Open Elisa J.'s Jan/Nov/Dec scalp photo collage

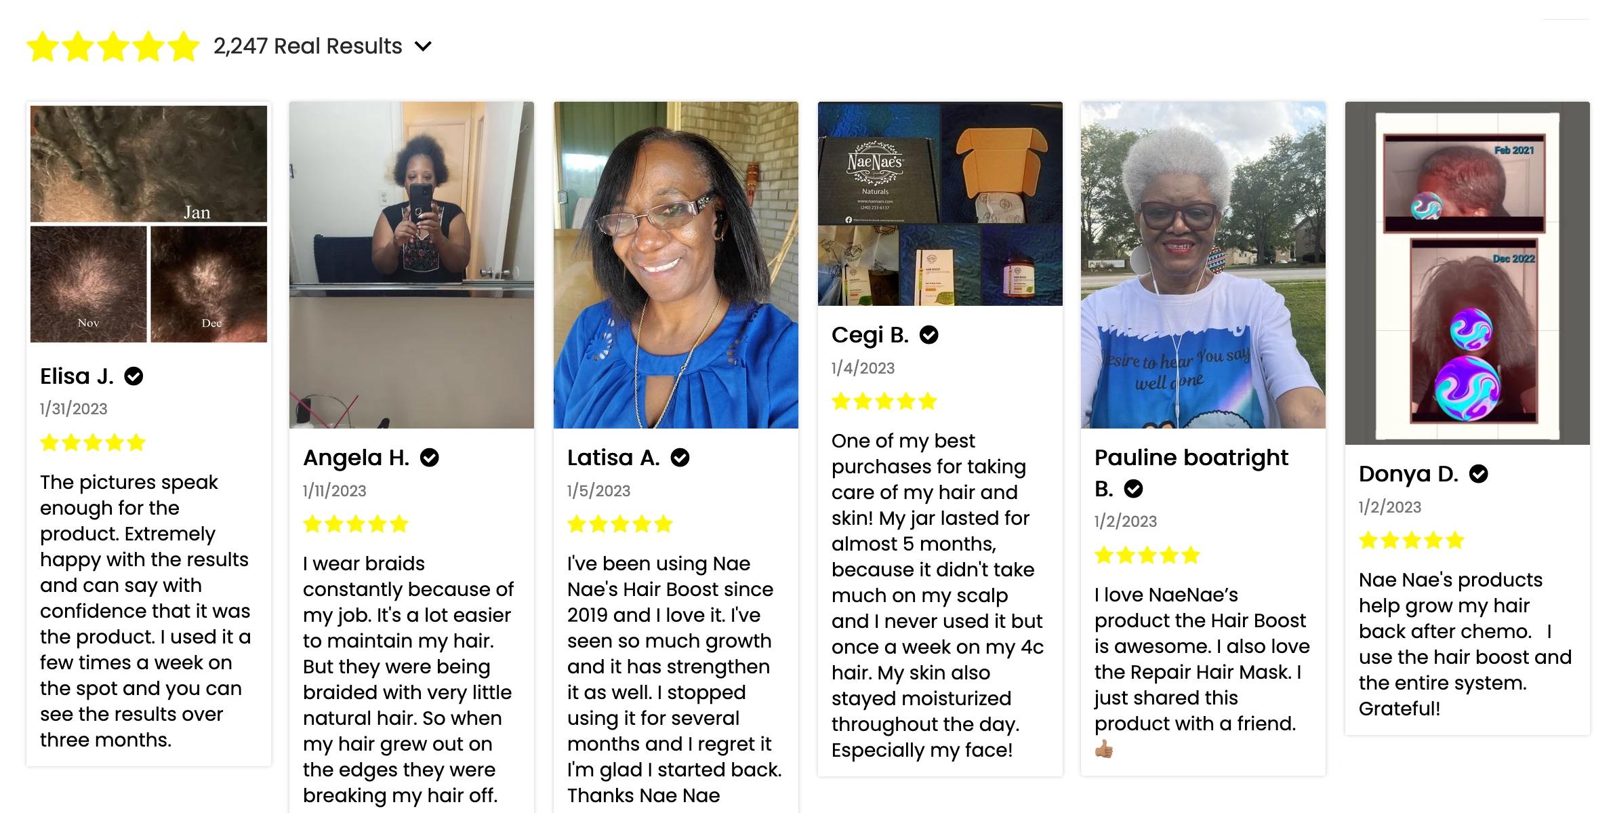[148, 224]
